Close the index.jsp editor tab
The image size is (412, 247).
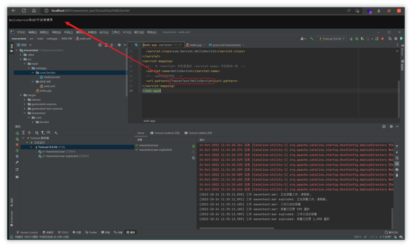(204, 45)
